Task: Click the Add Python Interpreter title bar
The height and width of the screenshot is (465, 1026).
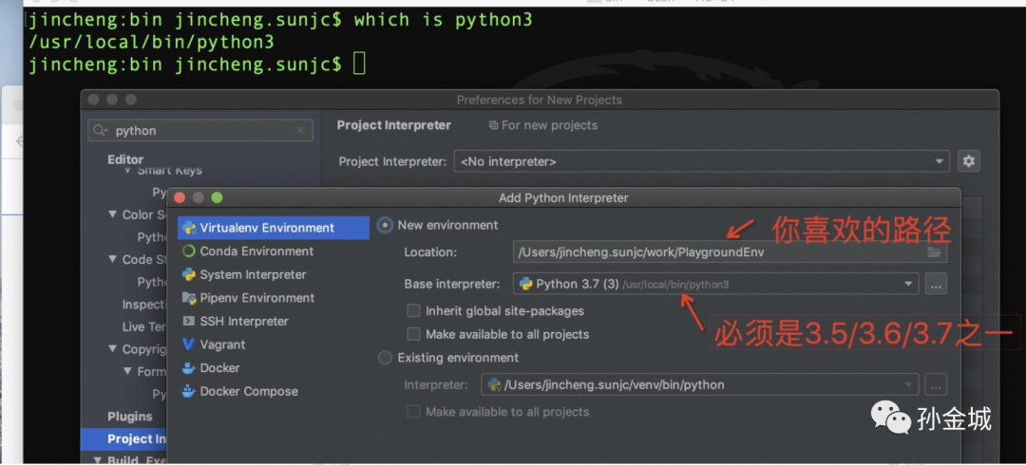Action: point(563,197)
